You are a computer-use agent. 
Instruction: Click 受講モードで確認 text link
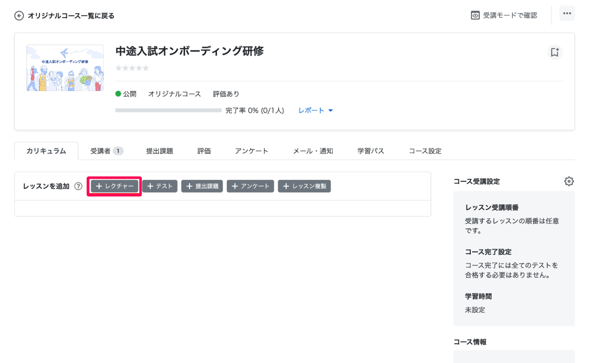tap(510, 15)
